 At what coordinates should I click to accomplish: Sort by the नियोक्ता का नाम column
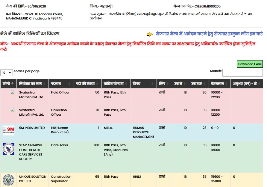point(33,84)
